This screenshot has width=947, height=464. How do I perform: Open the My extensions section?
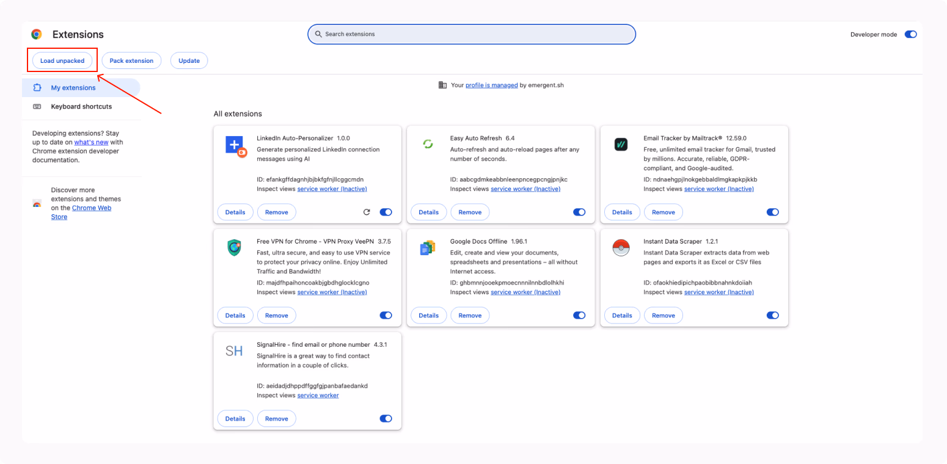[81, 87]
